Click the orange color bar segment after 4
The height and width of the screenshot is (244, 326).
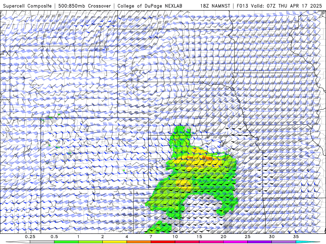click(139, 242)
